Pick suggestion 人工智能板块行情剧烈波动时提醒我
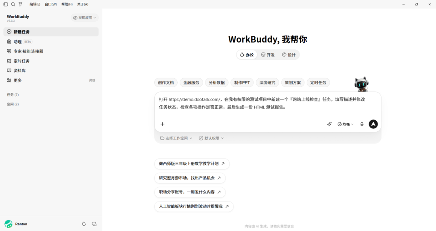Viewport: 436px width, 231px height. (x=194, y=206)
